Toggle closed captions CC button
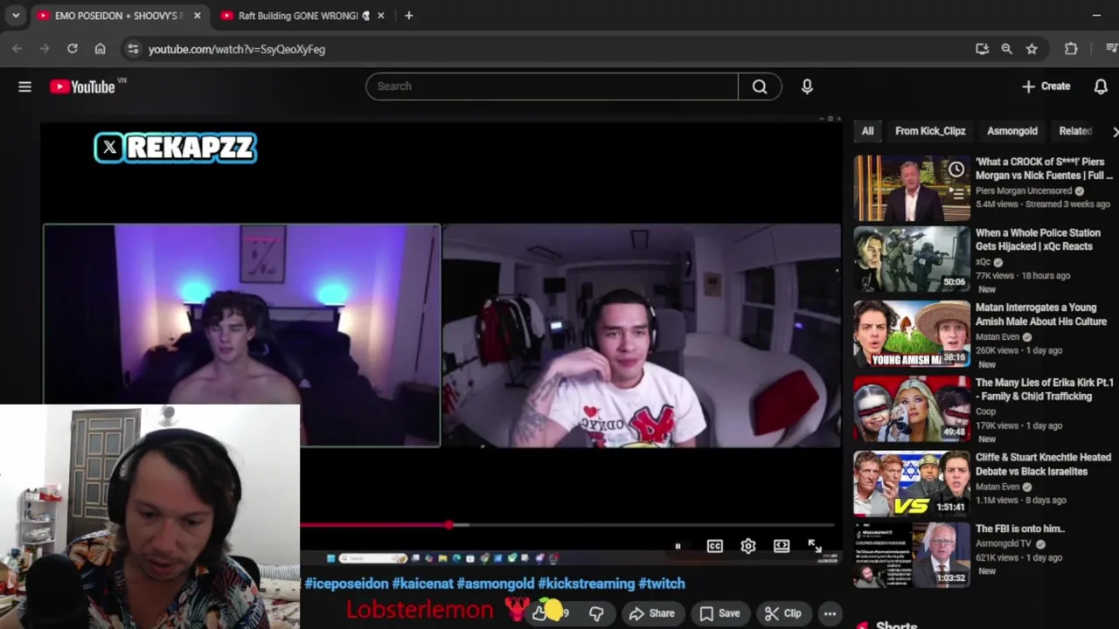The height and width of the screenshot is (629, 1119). pyautogui.click(x=715, y=546)
